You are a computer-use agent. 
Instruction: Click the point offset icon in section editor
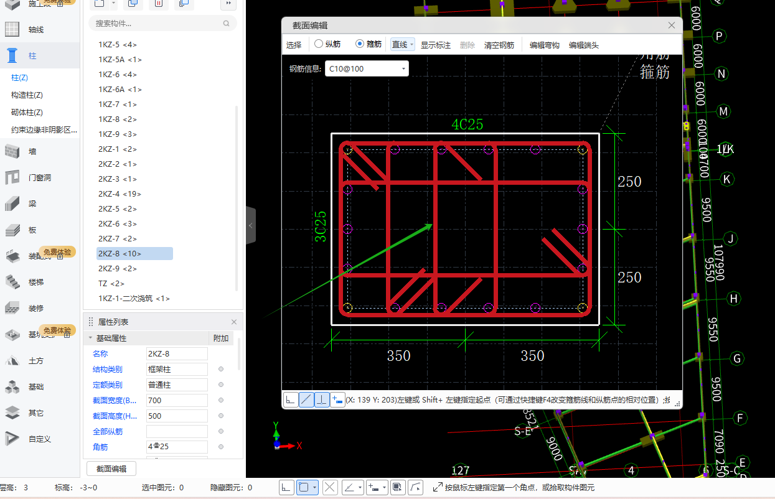click(x=337, y=400)
